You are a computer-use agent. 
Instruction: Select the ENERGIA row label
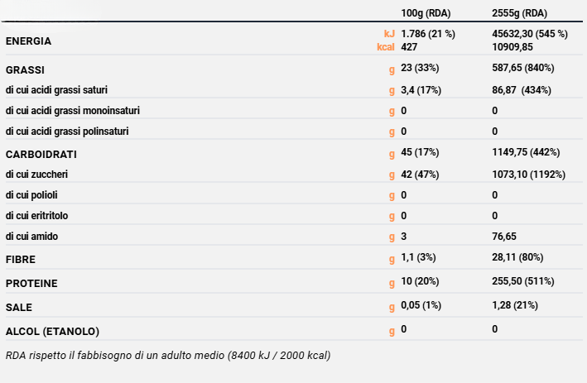coord(28,41)
